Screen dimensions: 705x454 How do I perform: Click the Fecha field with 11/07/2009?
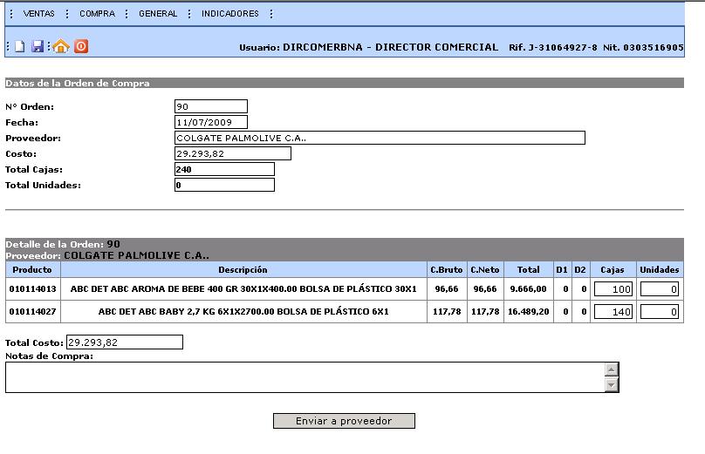(x=211, y=122)
